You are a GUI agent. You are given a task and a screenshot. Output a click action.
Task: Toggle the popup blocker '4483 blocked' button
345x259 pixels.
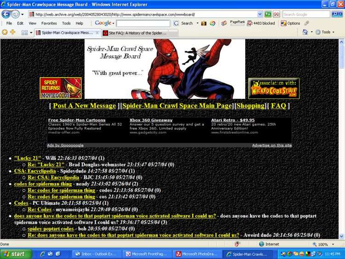260,23
